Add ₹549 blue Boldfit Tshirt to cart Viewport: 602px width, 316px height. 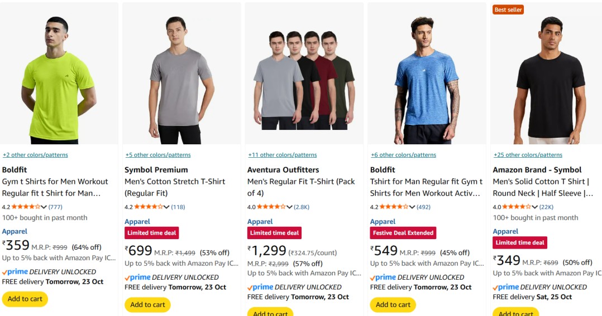[393, 304]
